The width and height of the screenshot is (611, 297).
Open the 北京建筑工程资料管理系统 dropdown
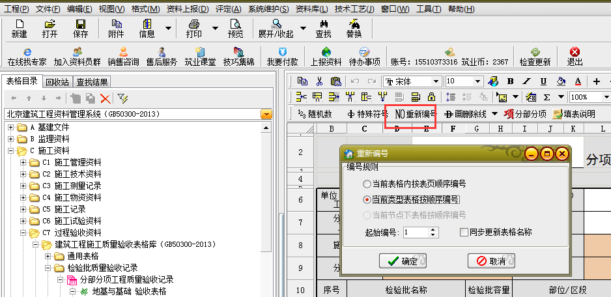(x=266, y=114)
